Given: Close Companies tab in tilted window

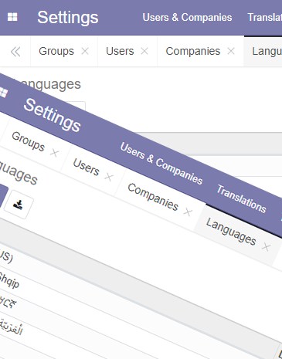Looking at the screenshot, I should (x=188, y=212).
